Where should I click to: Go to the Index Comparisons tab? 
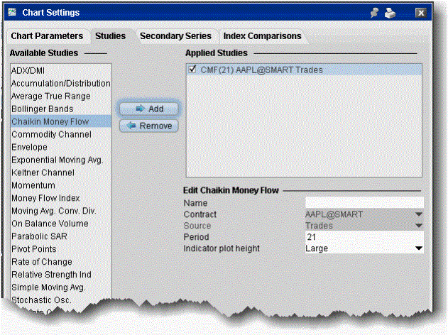262,35
